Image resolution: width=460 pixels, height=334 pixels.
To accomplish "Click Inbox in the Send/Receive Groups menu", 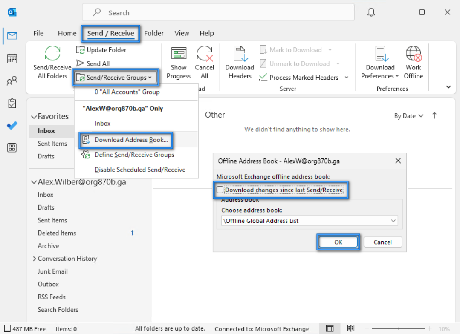I will coord(137,124).
